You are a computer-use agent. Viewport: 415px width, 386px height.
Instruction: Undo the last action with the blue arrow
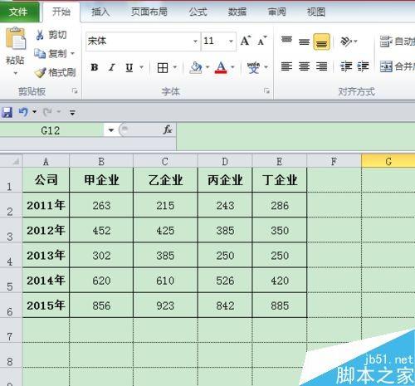click(x=23, y=112)
